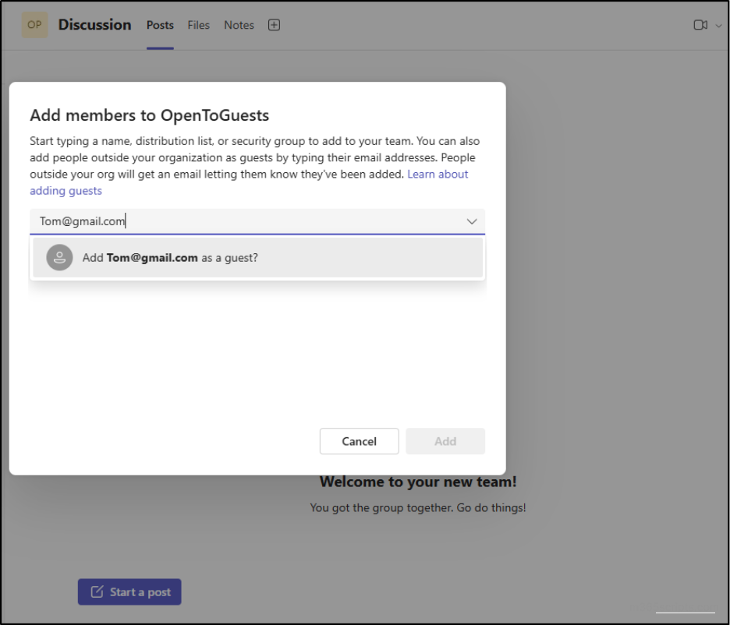Click the 'Add members to OpenToGuests' heading
Image resolution: width=730 pixels, height=625 pixels.
tap(150, 115)
